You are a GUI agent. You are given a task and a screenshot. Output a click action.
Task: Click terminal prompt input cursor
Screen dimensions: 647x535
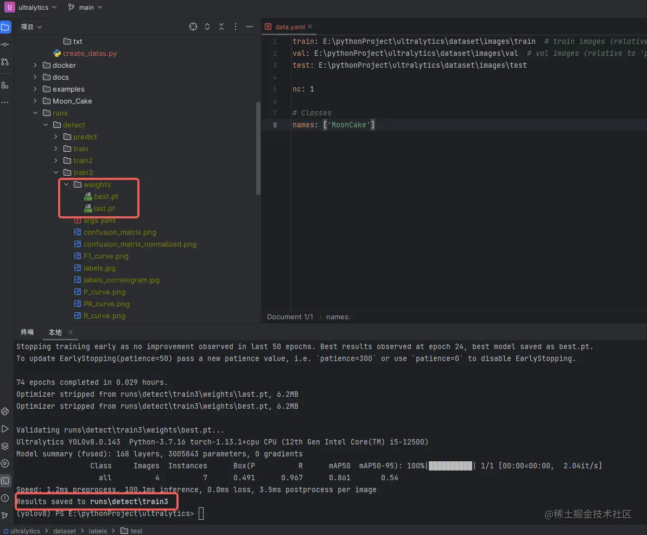[201, 513]
